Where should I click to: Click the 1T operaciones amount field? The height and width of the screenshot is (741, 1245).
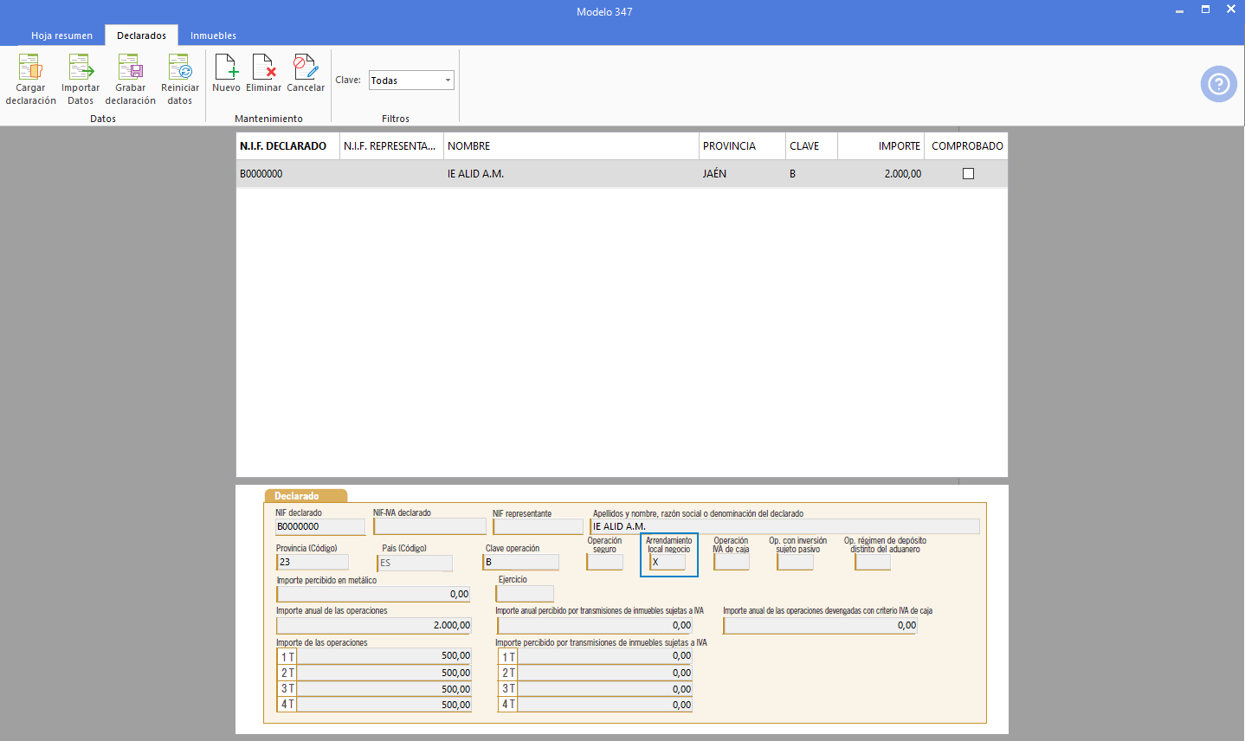pyautogui.click(x=384, y=656)
